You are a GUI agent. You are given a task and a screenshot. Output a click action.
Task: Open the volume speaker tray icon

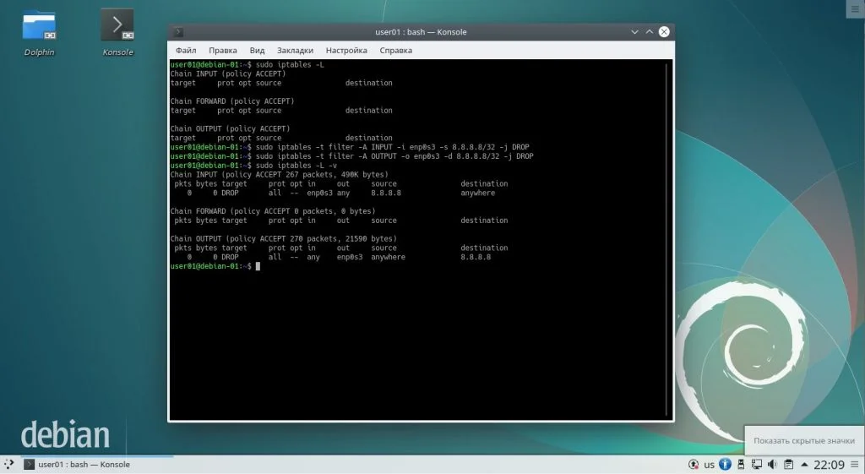tap(772, 464)
